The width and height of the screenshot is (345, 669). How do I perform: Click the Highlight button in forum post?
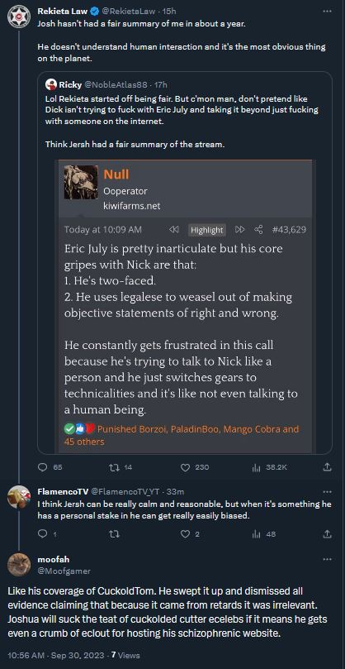pyautogui.click(x=207, y=230)
